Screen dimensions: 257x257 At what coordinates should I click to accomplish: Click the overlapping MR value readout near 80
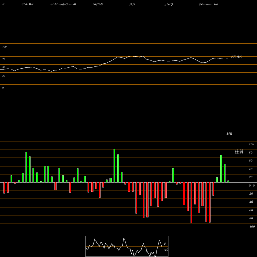coord(239,152)
